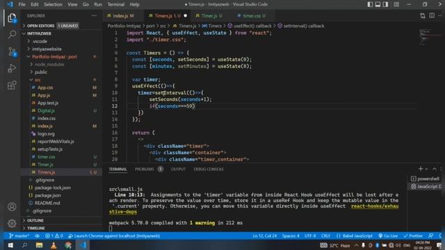Screen dimensions: 445x250
Task: Open VLC from the taskbar
Action: pos(54,245)
